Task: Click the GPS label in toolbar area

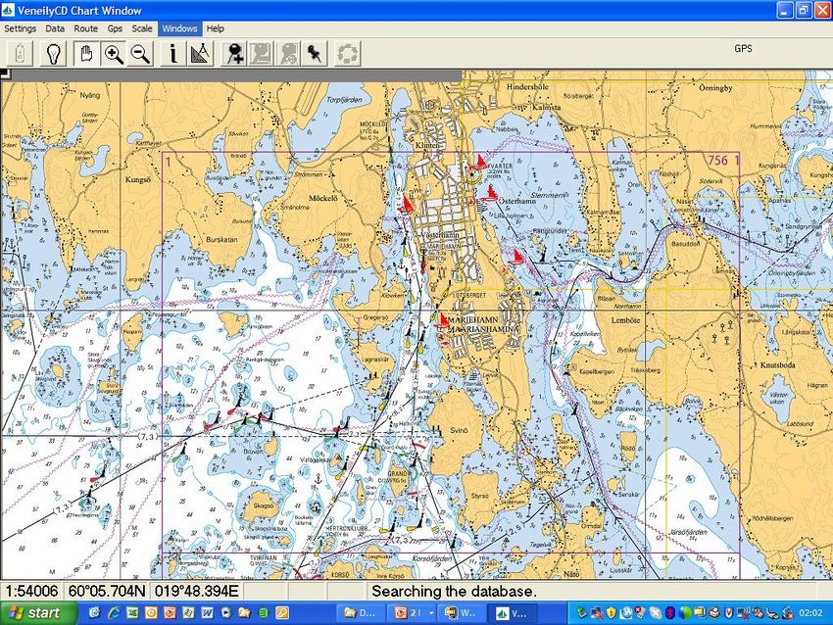Action: coord(743,48)
